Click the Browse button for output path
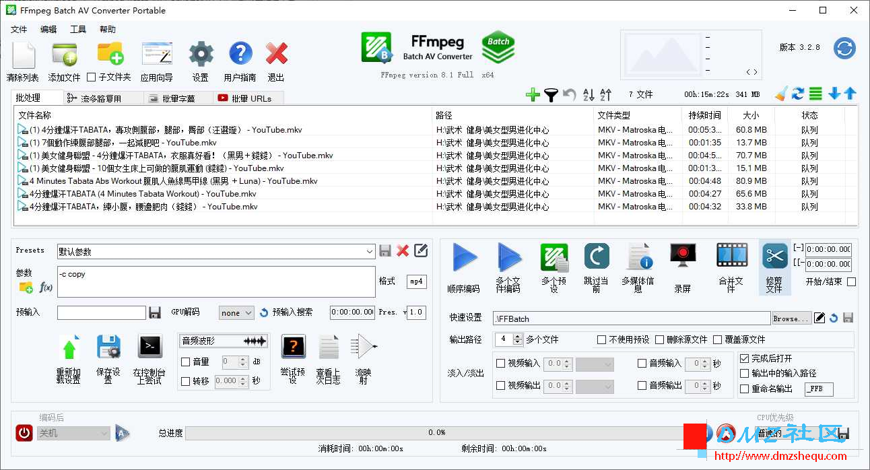 click(791, 318)
